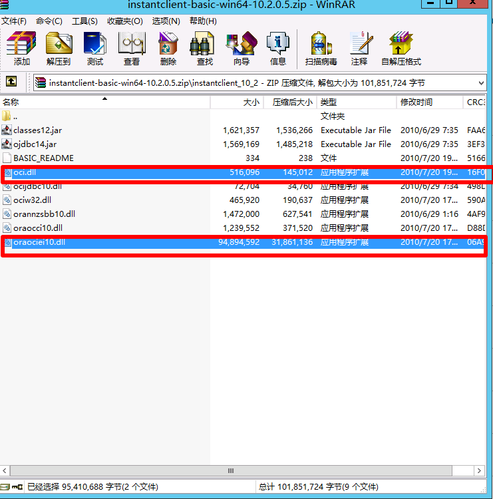The width and height of the screenshot is (493, 499).
Task: Open the 帮助(H) menu
Action: tap(203, 21)
